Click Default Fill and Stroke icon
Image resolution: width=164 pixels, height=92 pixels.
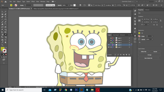2,52
